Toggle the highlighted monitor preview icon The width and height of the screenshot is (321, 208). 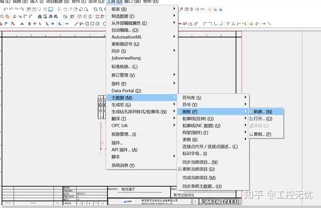[x=50, y=9]
